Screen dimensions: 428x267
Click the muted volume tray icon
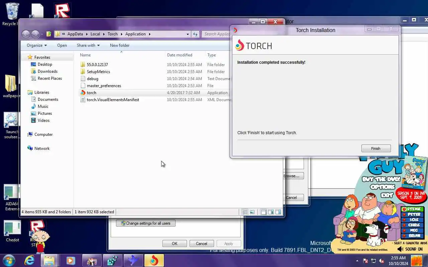(x=382, y=261)
